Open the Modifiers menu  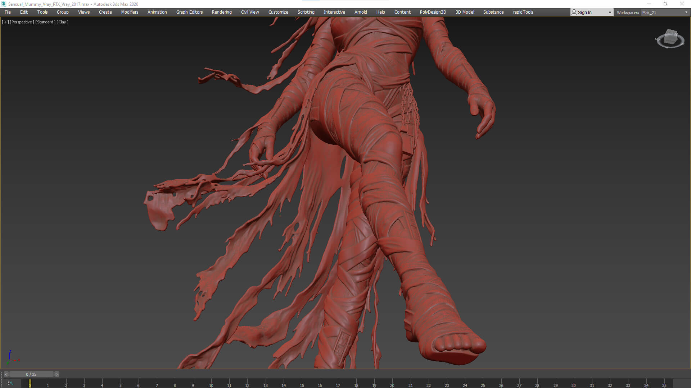tap(130, 12)
